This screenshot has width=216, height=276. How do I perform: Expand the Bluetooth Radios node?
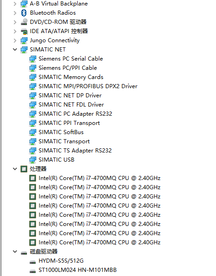tap(15, 13)
